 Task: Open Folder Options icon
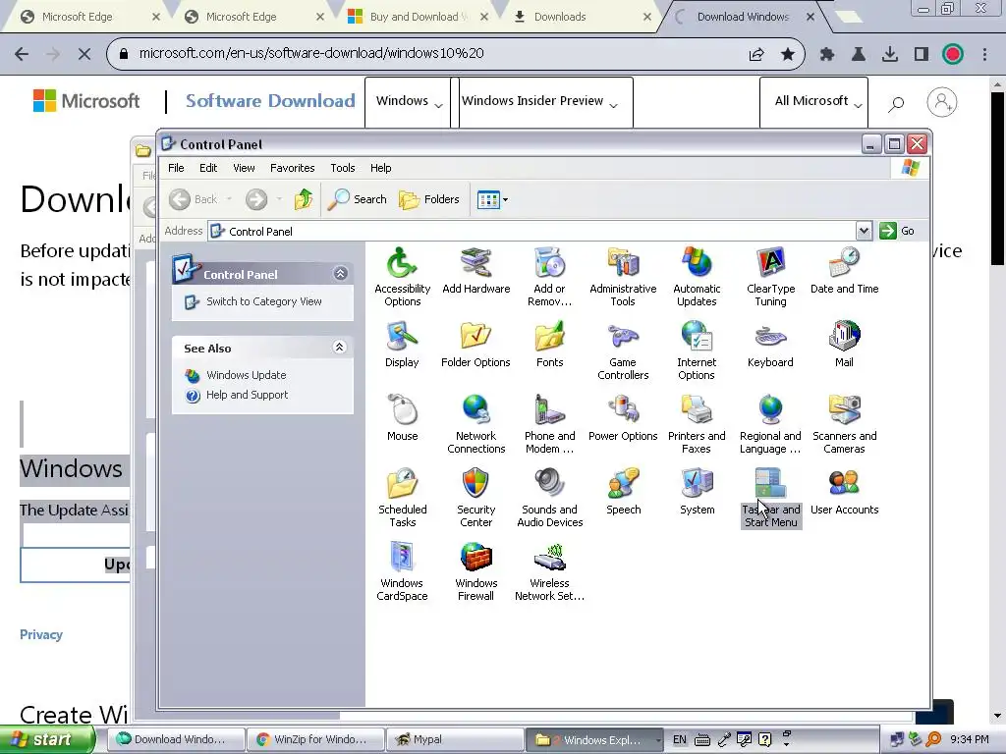tap(476, 345)
